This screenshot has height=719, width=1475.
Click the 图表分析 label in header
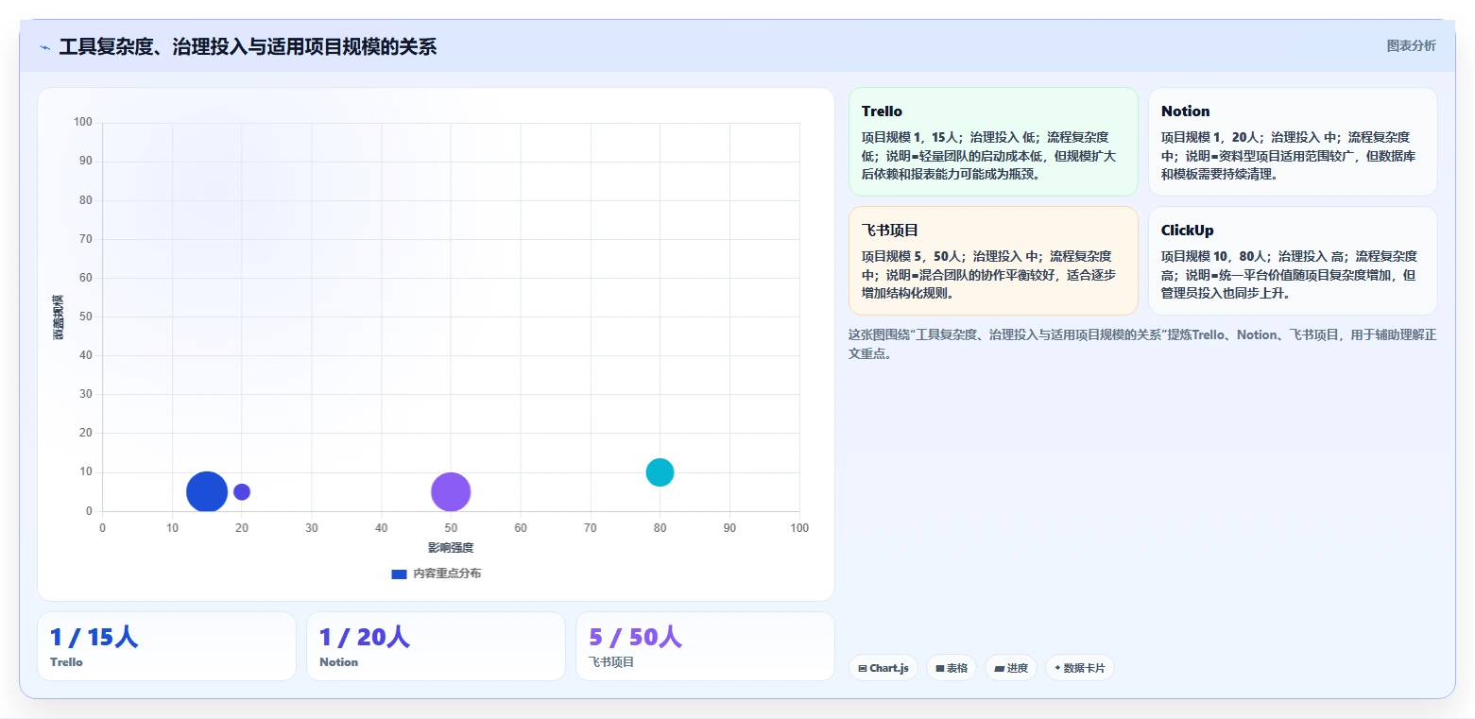click(x=1411, y=45)
